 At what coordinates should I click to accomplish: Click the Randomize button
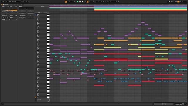point(23,16)
